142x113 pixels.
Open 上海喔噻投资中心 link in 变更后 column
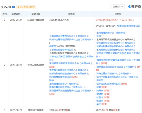tap(111, 33)
